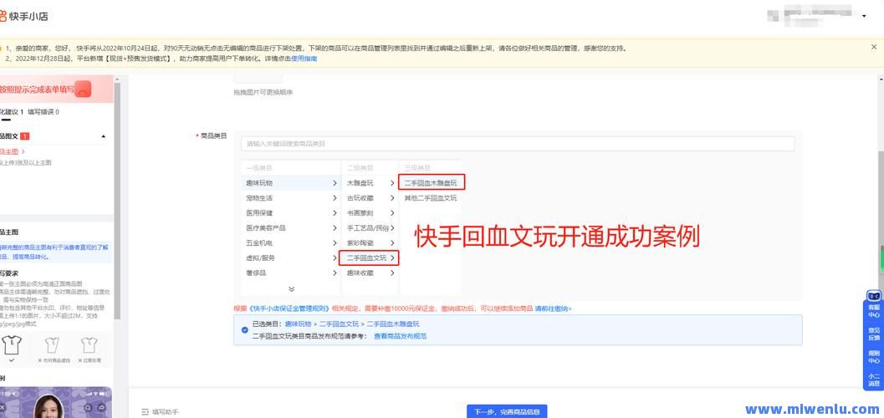Screen dimensions: 884x418
Task: Choose 二手回血木雕盘玩 third-level category
Action: [x=431, y=182]
